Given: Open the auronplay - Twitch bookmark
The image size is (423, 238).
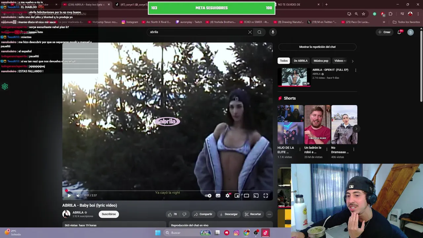Looking at the screenshot, I should click(189, 22).
